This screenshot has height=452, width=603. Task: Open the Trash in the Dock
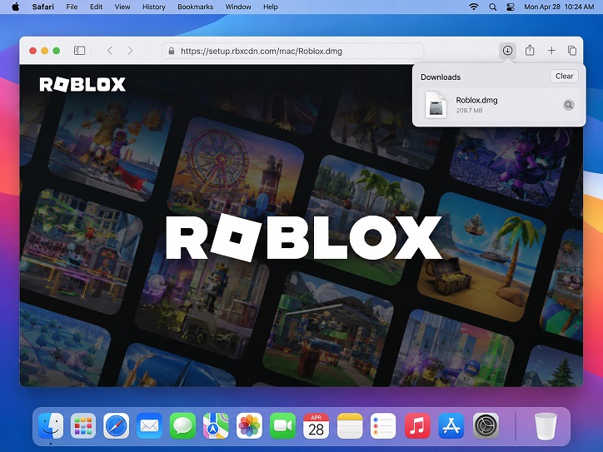coord(546,425)
